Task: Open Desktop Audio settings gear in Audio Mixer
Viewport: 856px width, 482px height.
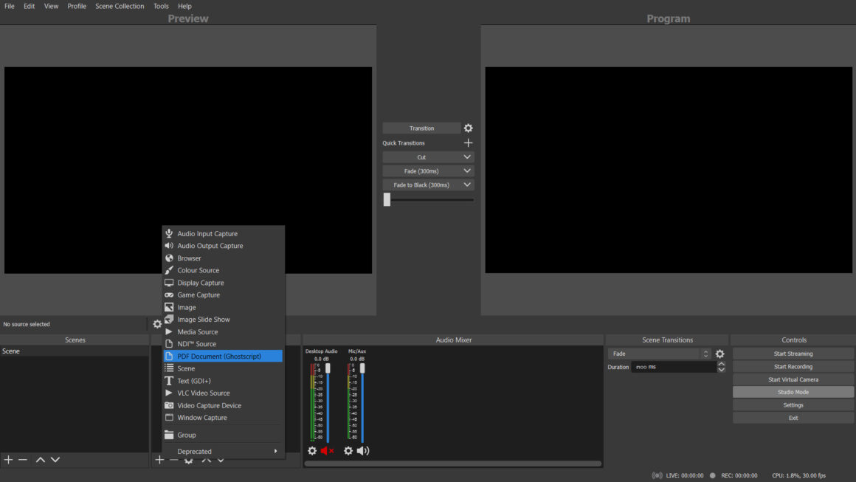Action: coord(311,450)
